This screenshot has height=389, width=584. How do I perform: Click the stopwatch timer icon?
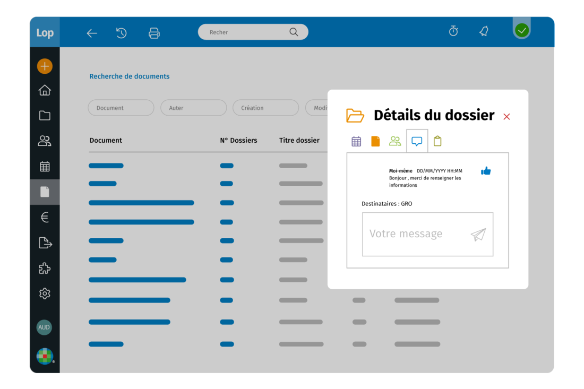click(x=453, y=31)
